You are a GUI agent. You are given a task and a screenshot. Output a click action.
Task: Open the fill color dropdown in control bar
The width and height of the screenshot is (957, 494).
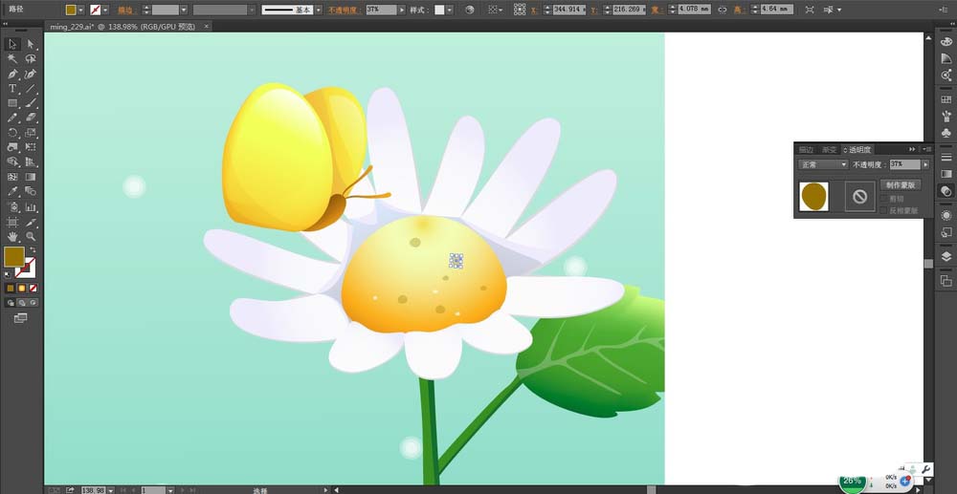[80, 10]
